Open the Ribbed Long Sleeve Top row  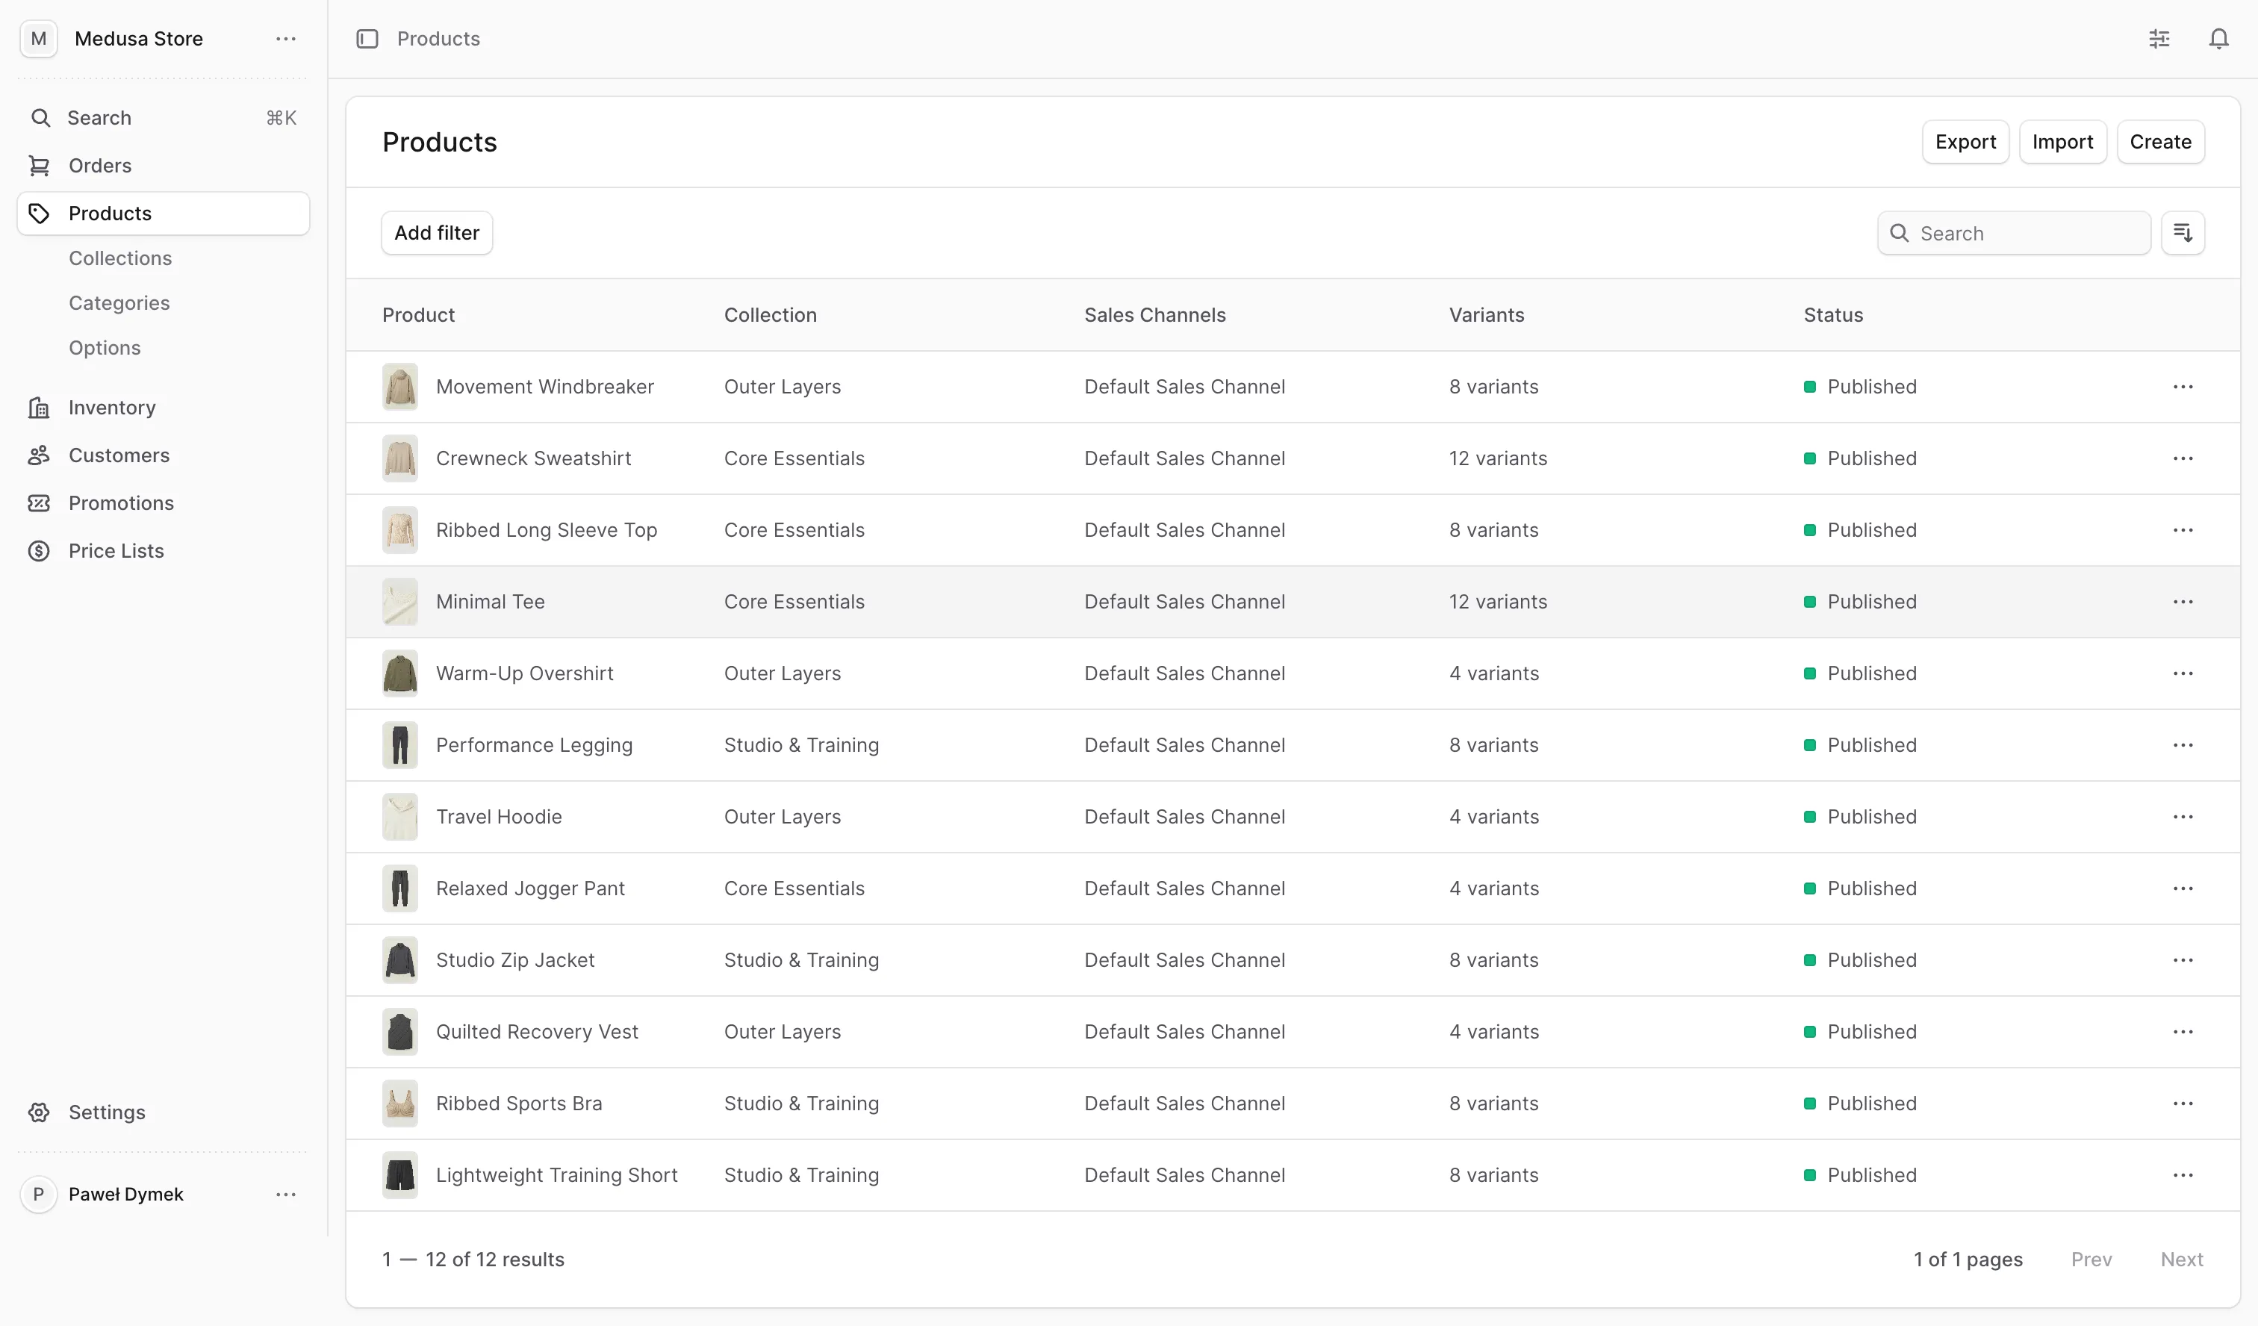1293,530
